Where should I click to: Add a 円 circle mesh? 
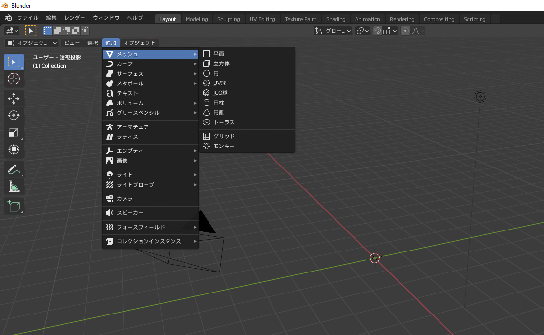click(247, 73)
